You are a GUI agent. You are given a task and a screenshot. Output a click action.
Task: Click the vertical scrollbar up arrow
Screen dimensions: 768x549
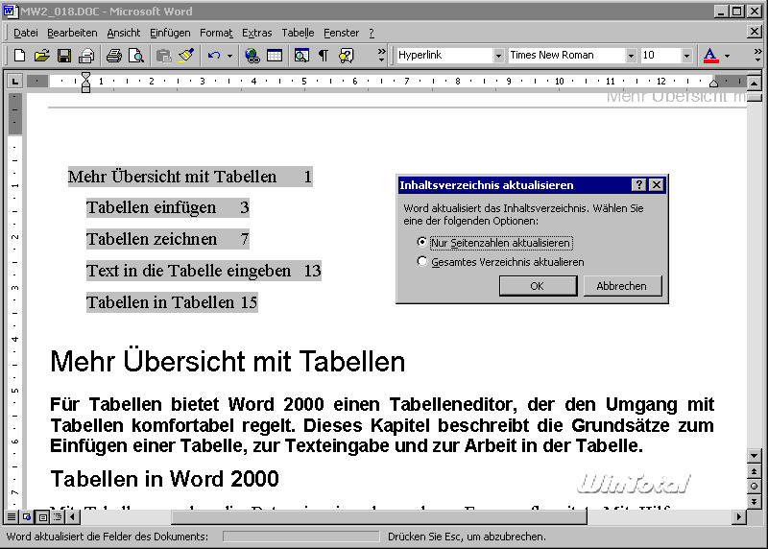[755, 83]
